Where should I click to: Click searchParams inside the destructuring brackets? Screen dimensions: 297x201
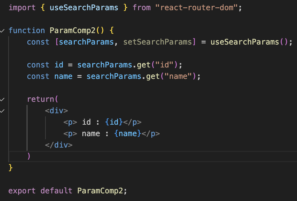click(86, 42)
